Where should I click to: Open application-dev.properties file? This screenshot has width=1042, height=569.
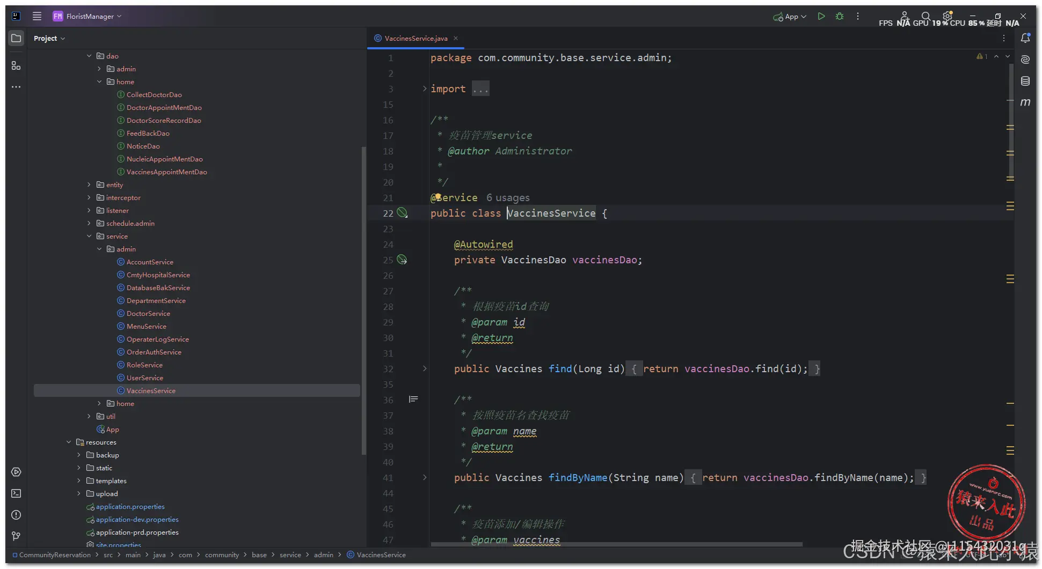tap(137, 519)
